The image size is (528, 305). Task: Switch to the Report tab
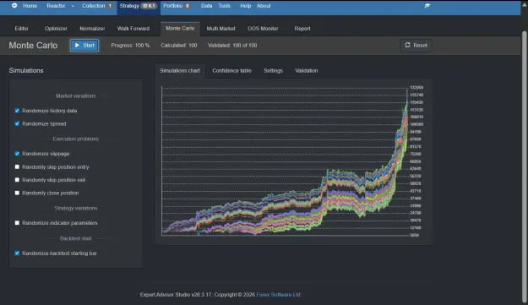point(302,29)
